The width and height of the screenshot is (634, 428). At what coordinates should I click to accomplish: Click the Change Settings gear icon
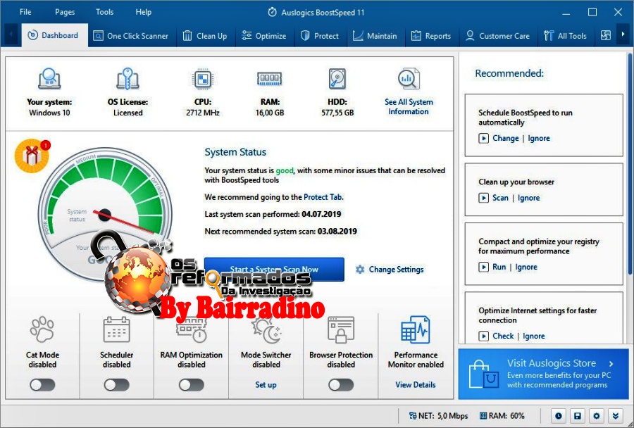[360, 269]
